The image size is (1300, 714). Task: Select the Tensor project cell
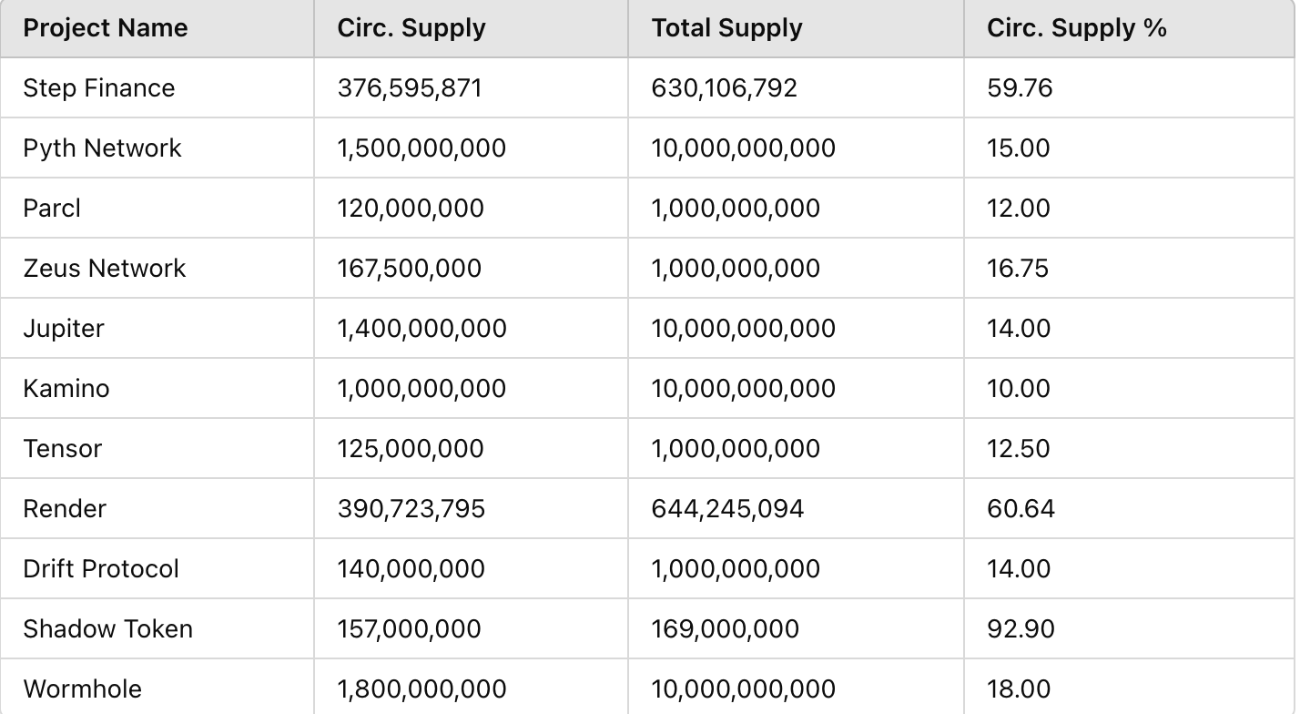(x=62, y=449)
